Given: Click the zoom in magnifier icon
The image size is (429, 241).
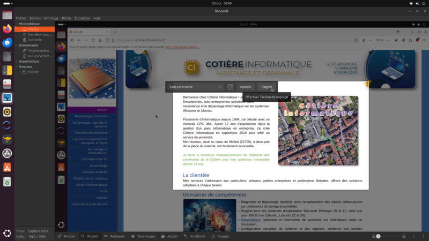Looking at the screenshot, I should [404, 236].
